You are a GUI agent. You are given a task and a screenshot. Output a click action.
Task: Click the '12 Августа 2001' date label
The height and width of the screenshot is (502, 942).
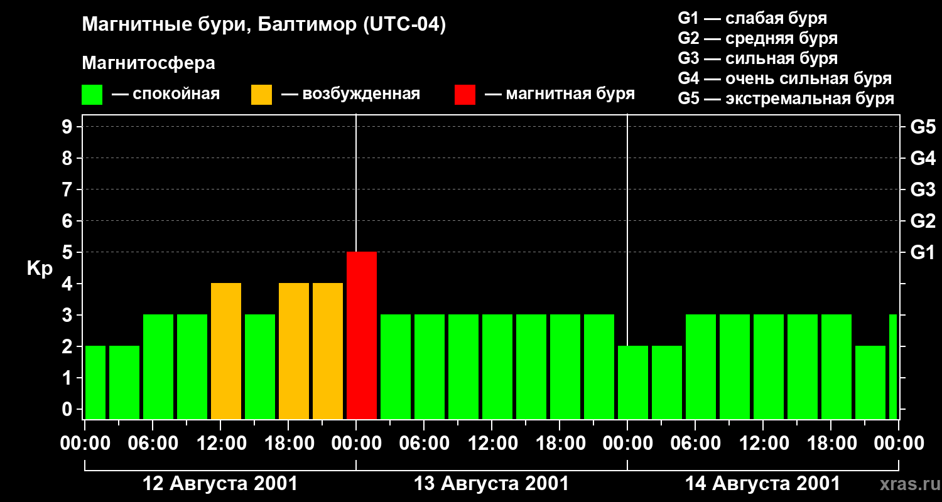pyautogui.click(x=220, y=484)
